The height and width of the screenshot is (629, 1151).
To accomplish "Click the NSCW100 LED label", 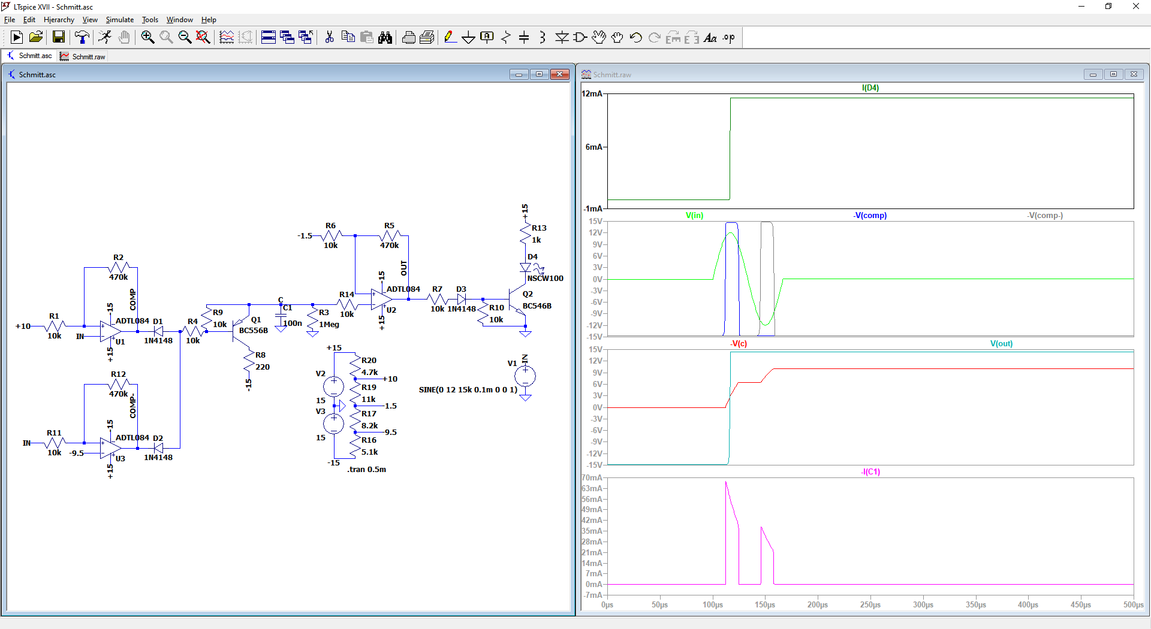I will click(x=546, y=279).
